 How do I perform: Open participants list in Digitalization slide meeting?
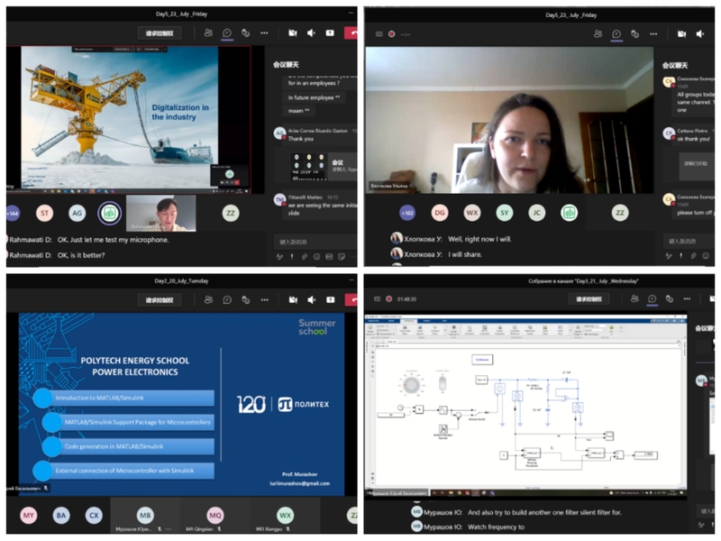(x=208, y=33)
